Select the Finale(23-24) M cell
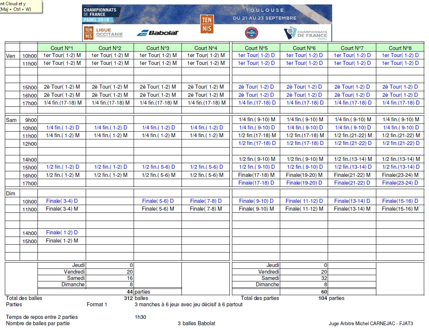This screenshot has width=429, height=330. click(x=400, y=175)
